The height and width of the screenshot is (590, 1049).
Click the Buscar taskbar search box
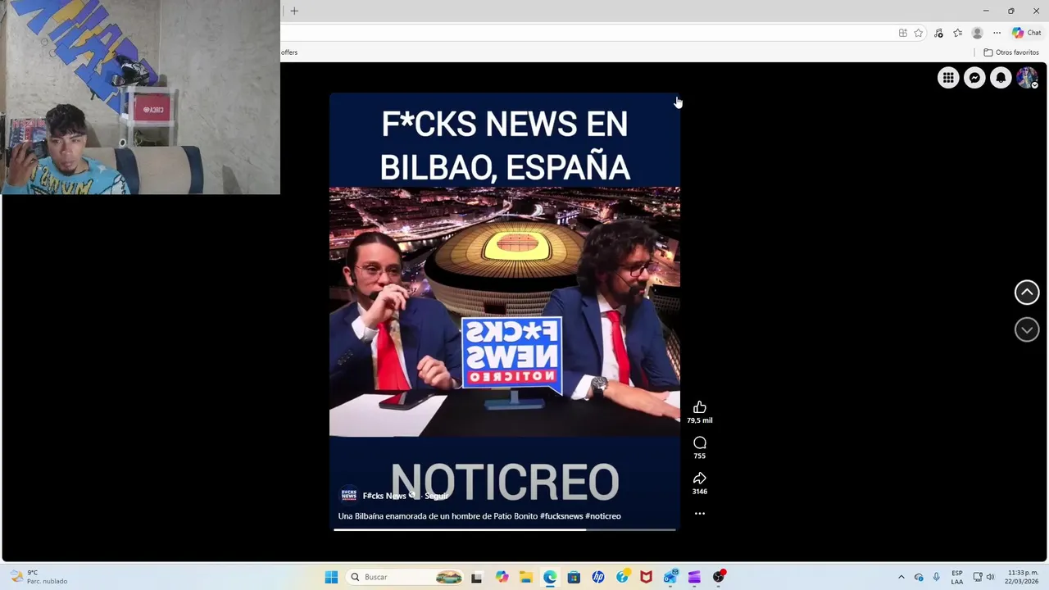coord(406,577)
